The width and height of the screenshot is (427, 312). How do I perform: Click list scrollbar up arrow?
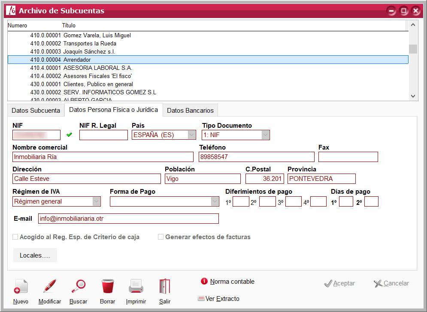[413, 25]
